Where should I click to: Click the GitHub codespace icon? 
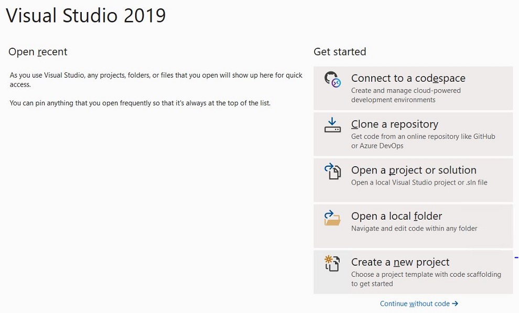(x=332, y=79)
